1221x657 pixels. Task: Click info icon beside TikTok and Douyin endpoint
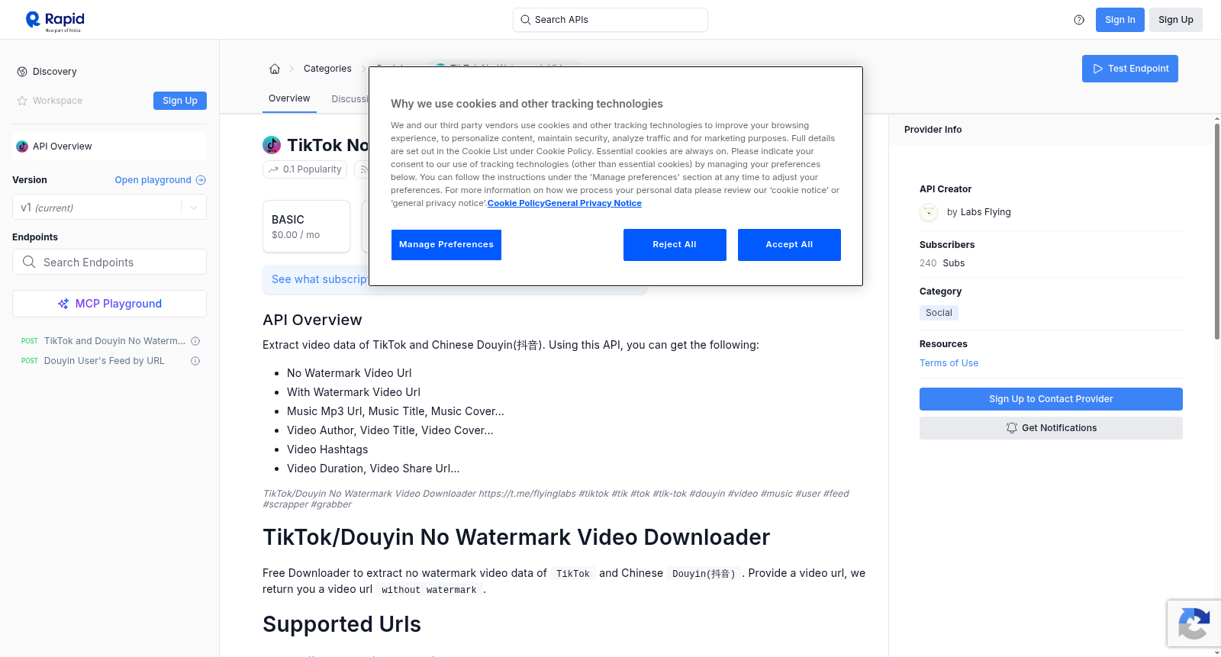[x=195, y=341]
